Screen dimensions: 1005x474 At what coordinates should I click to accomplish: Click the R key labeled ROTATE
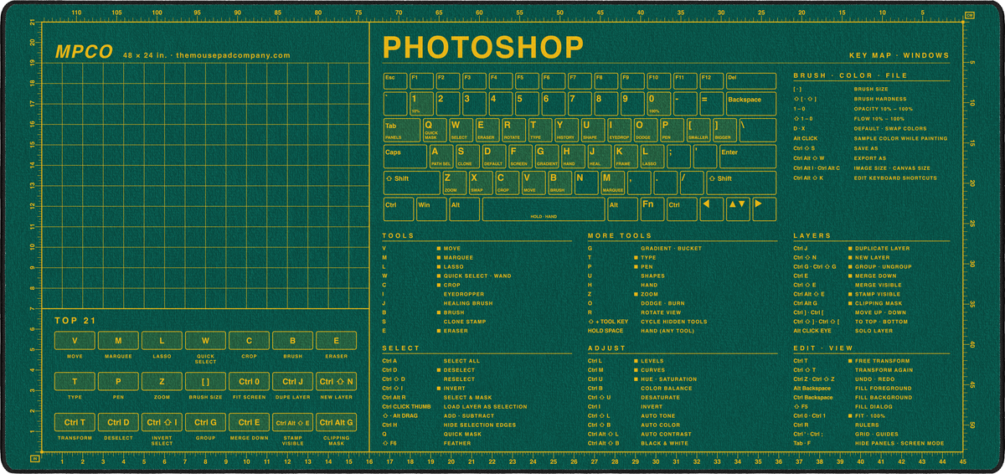click(513, 130)
